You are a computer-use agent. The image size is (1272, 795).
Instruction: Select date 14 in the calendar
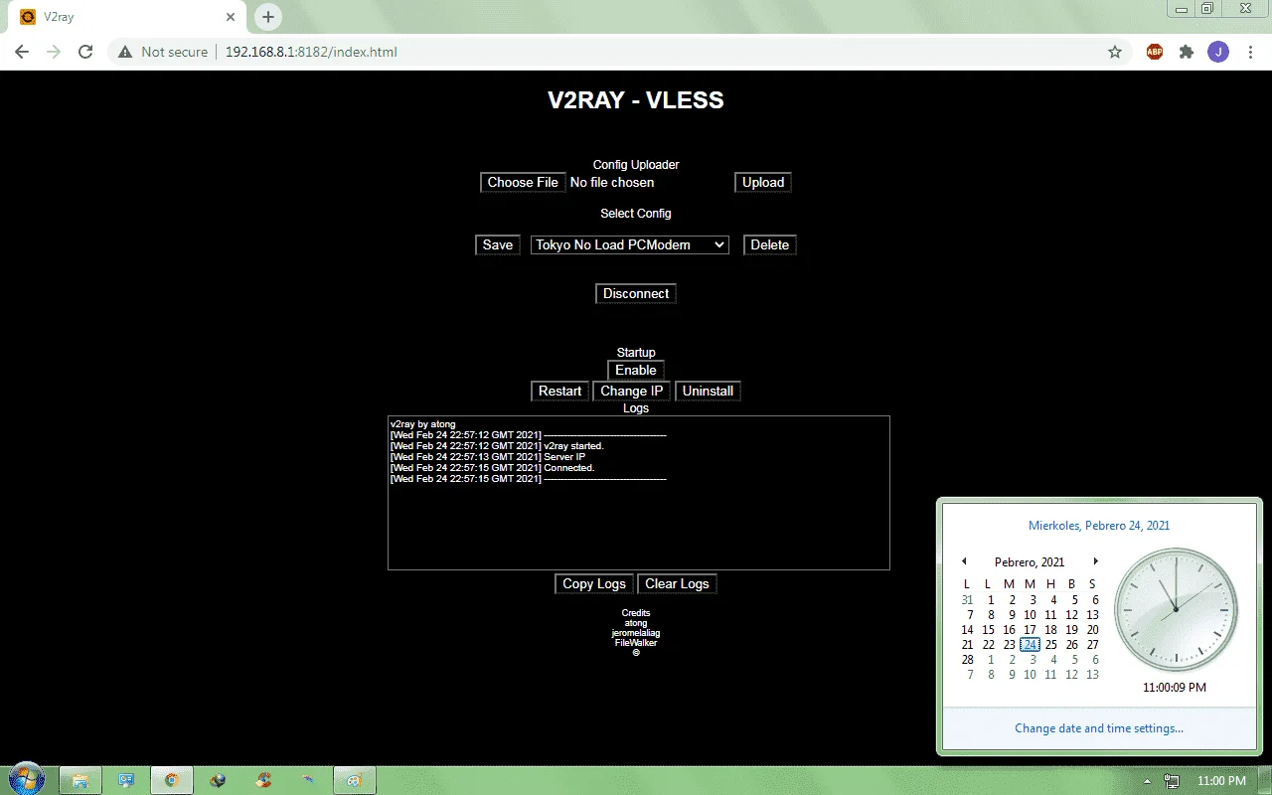[x=967, y=630]
